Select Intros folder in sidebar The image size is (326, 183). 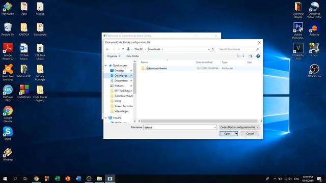point(118,101)
